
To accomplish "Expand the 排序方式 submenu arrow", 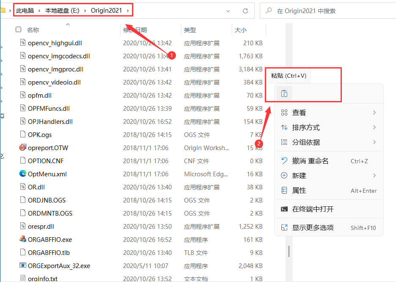I will (374, 127).
